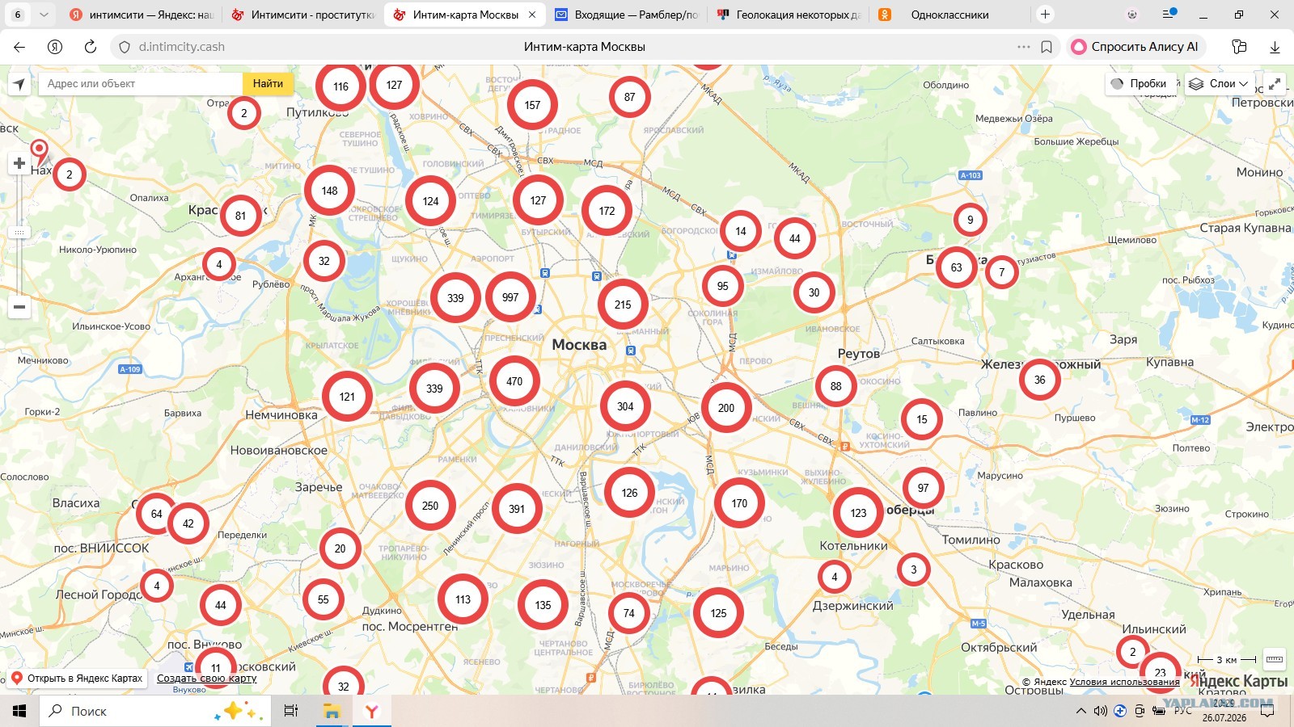Image resolution: width=1294 pixels, height=727 pixels.
Task: Expand the map to fullscreen mode
Action: point(1275,83)
